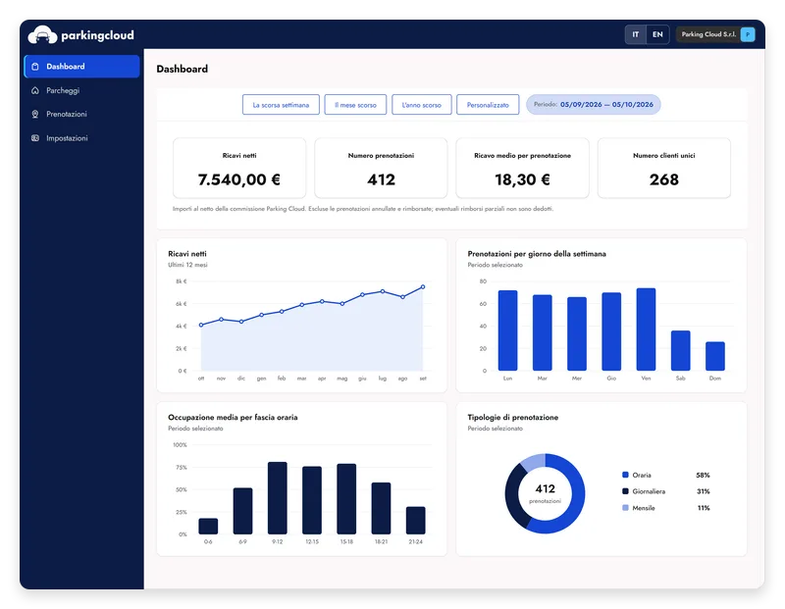Click the Prenotazioni pin icon
Image resolution: width=785 pixels, height=609 pixels.
35,114
